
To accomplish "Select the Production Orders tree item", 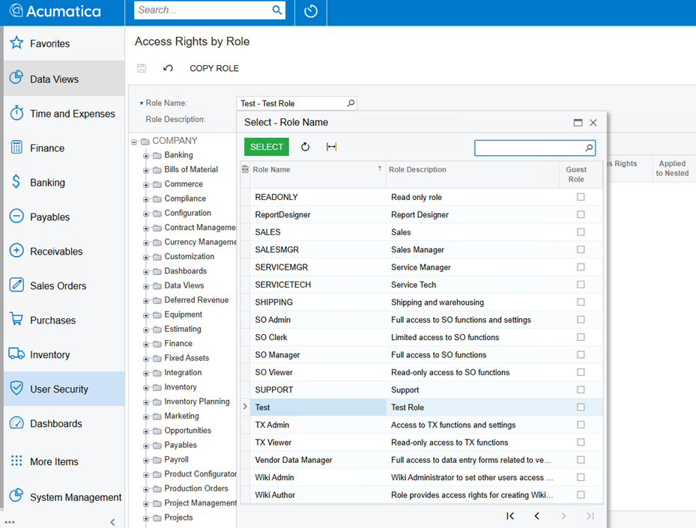I will click(196, 488).
